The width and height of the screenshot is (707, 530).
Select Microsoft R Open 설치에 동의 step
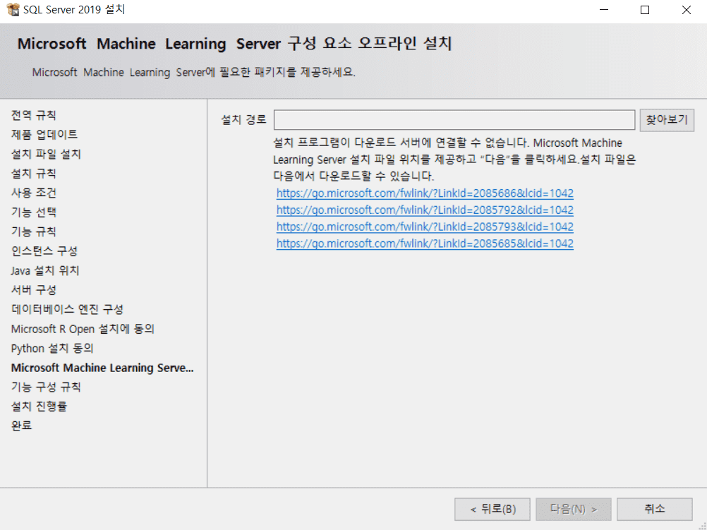pyautogui.click(x=83, y=329)
